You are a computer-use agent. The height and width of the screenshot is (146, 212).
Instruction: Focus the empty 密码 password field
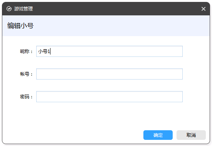pyautogui.click(x=109, y=97)
